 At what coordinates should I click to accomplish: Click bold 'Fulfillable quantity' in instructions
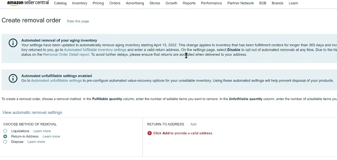pos(107,99)
